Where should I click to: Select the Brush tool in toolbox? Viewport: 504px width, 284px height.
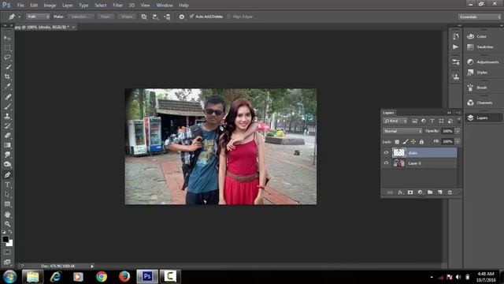tap(7, 106)
